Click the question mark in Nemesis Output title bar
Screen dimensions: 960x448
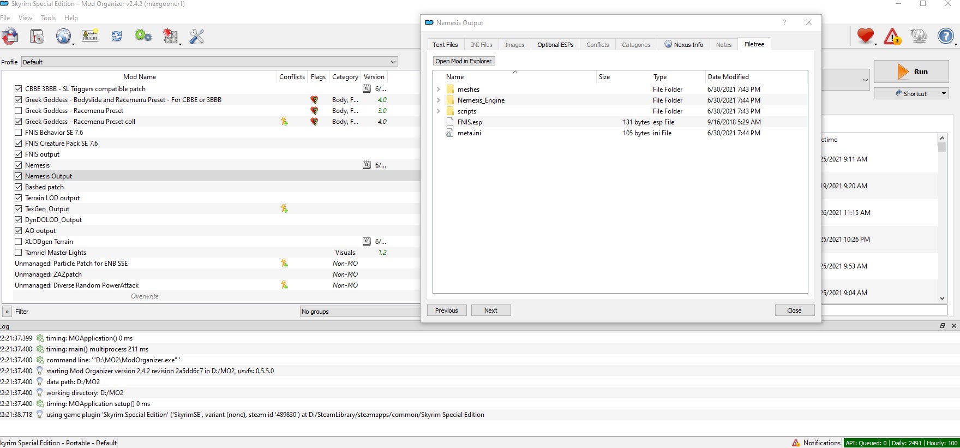click(x=784, y=22)
